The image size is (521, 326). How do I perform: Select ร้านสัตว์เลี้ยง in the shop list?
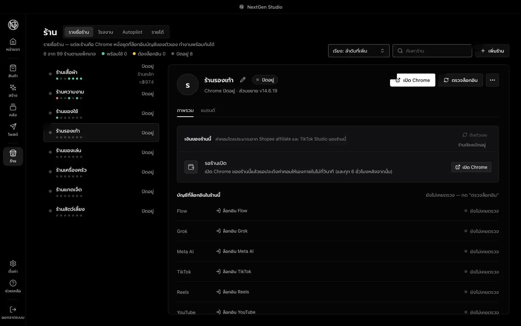[x=101, y=211]
